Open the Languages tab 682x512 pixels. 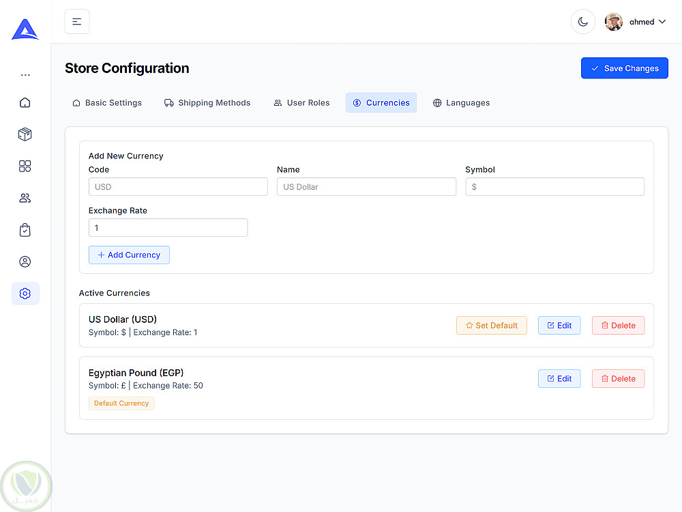point(461,103)
